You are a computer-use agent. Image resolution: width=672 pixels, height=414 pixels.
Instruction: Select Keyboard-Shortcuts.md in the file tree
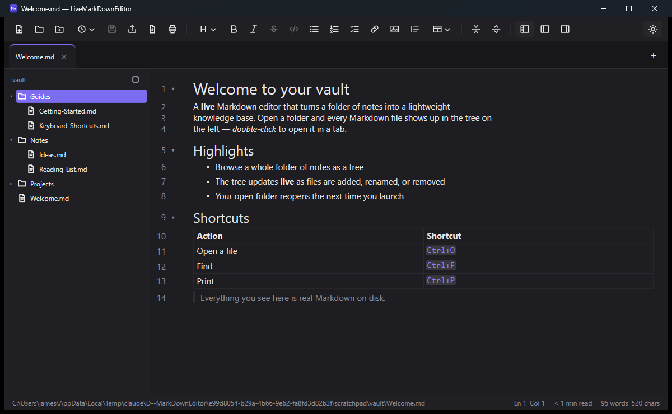[74, 125]
